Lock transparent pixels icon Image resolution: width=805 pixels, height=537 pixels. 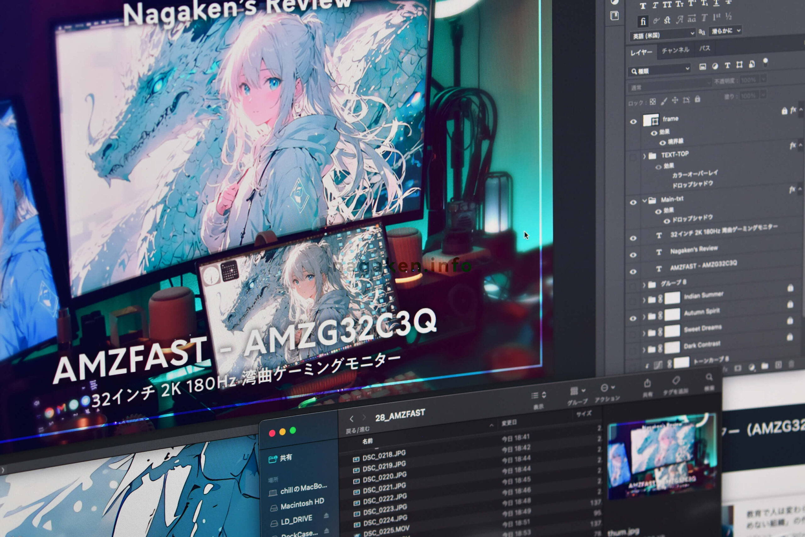click(x=653, y=102)
